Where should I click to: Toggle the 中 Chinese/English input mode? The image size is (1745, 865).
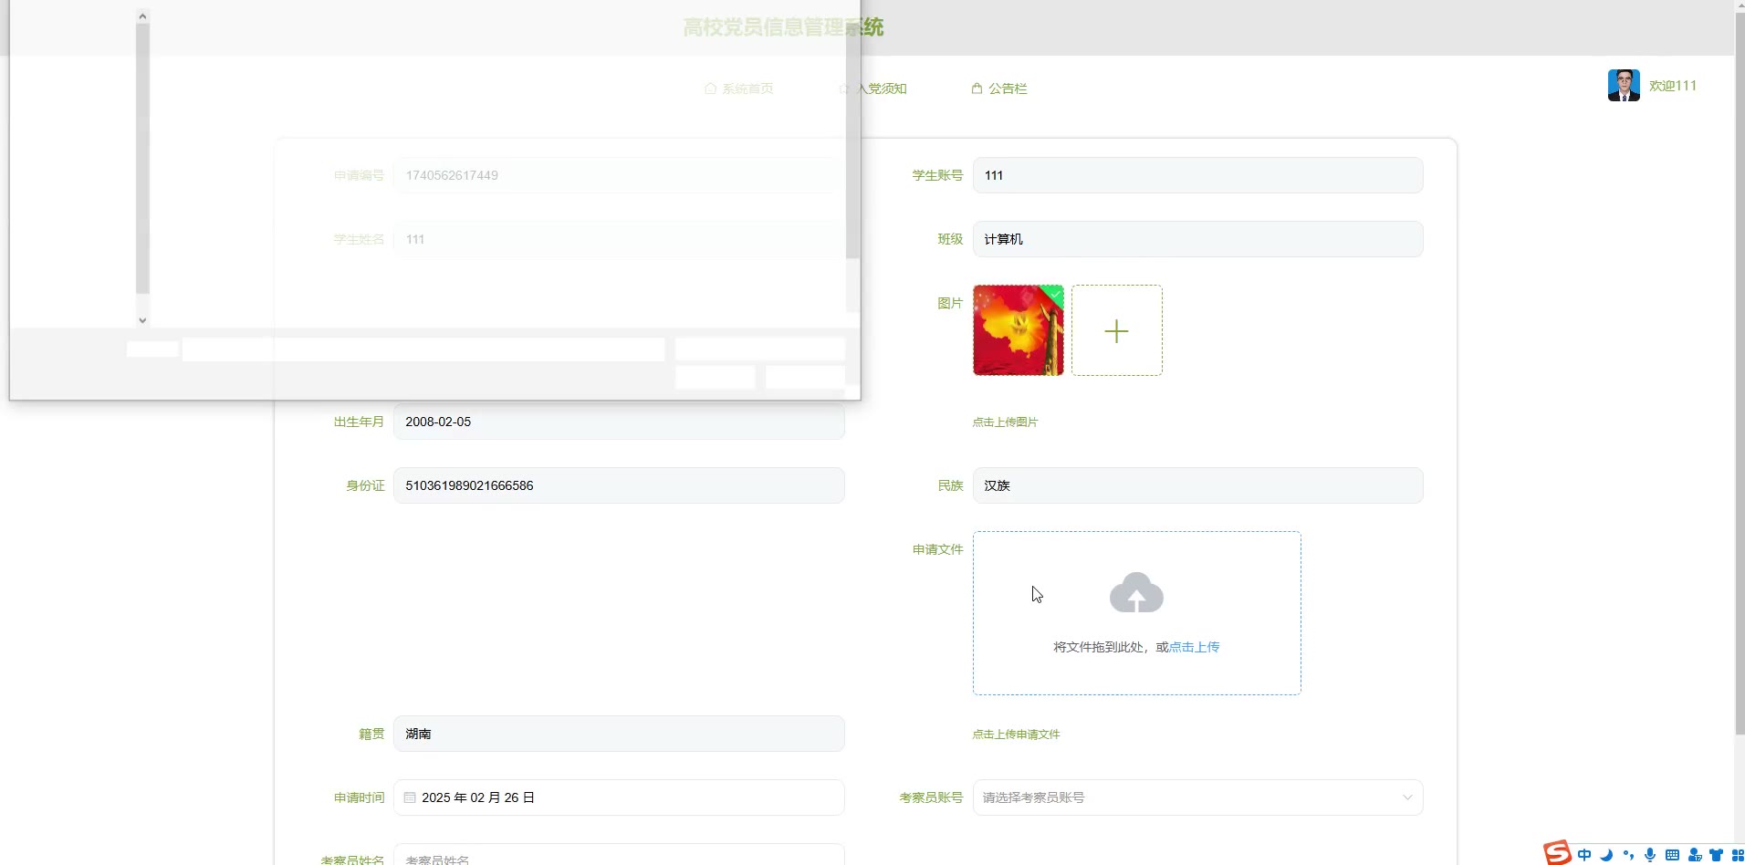tap(1584, 855)
